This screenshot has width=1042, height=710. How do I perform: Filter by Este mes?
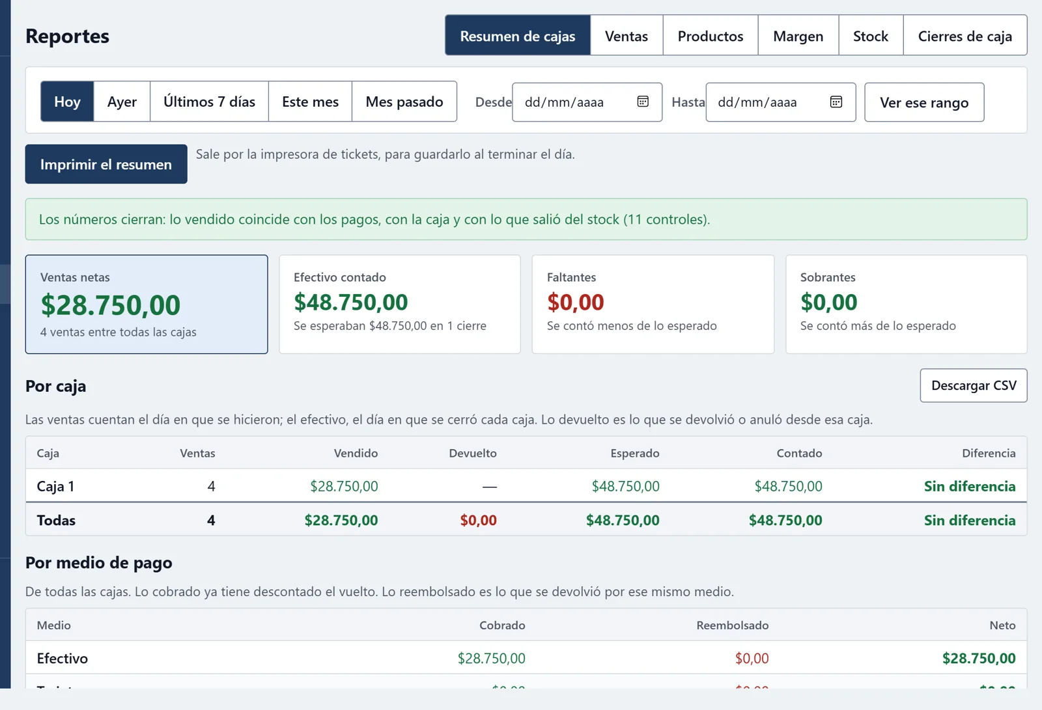[x=310, y=102]
